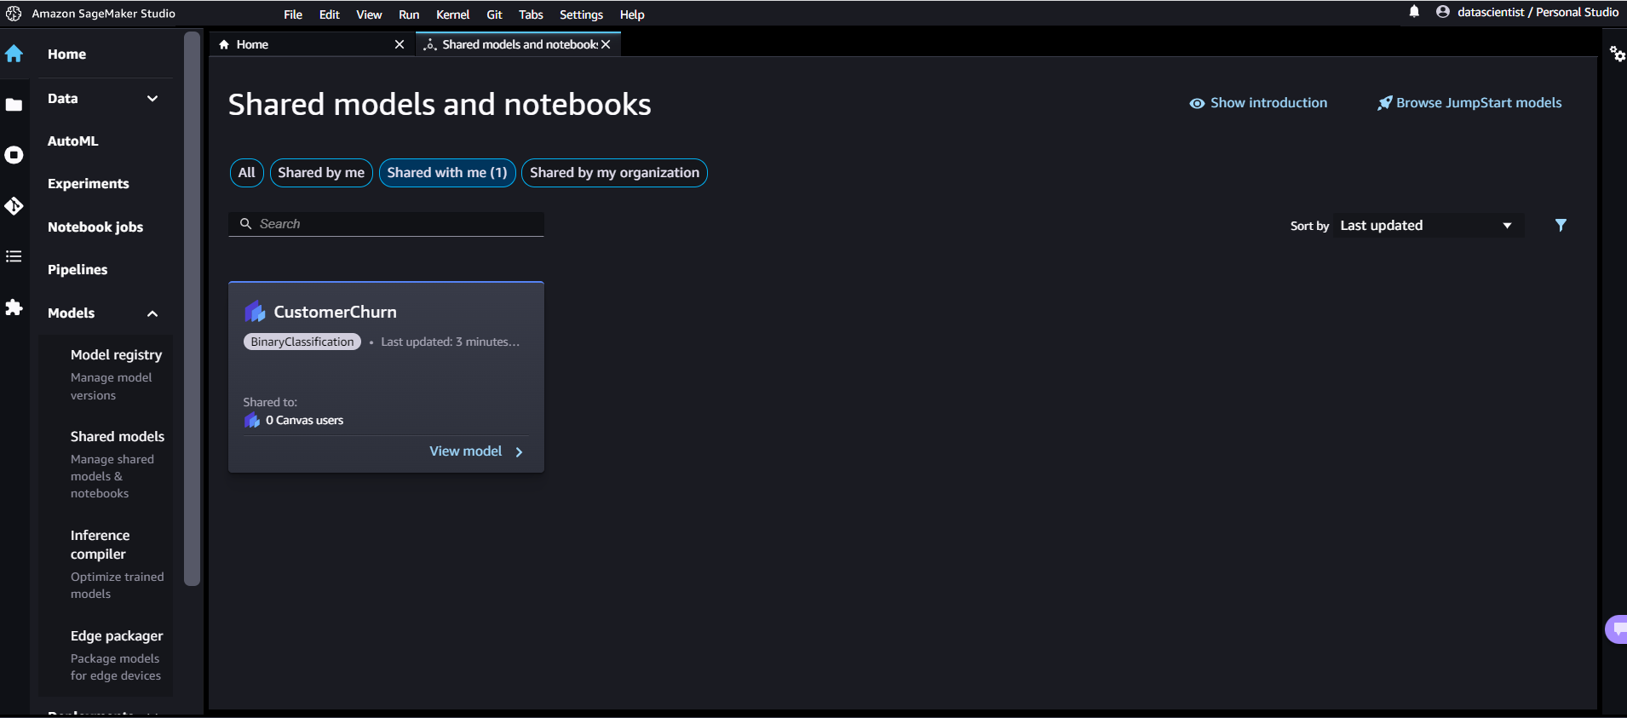1627x718 pixels.
Task: Click the user profile avatar icon
Action: click(1443, 12)
